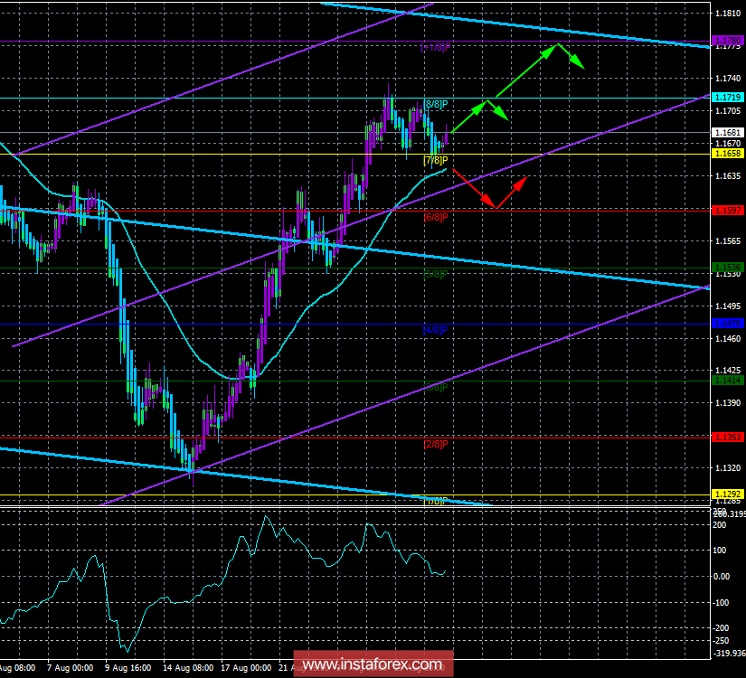Click the 1.1719 cyan price label
Screen dimensions: 746x678
click(727, 97)
